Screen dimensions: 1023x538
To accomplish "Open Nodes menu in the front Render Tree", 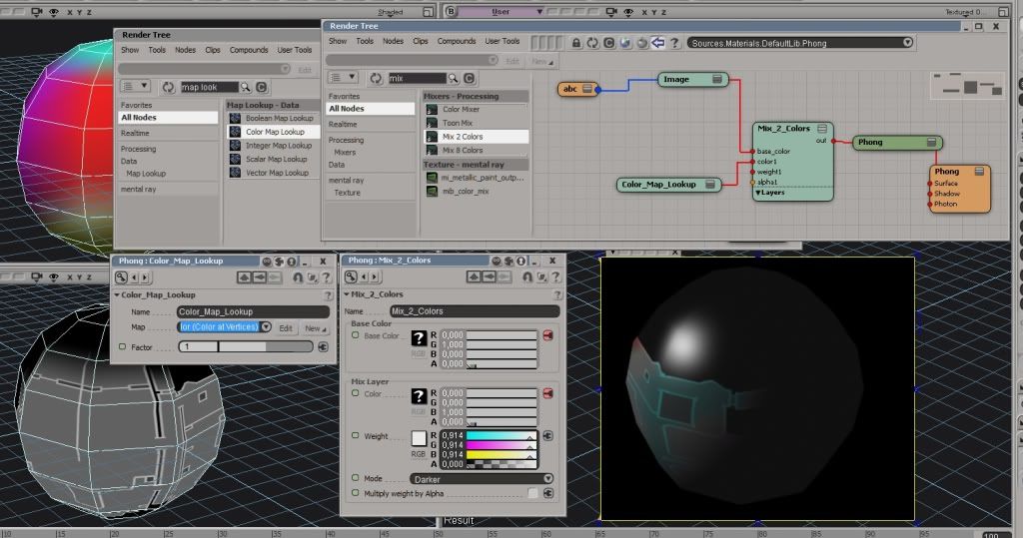I will coord(393,41).
